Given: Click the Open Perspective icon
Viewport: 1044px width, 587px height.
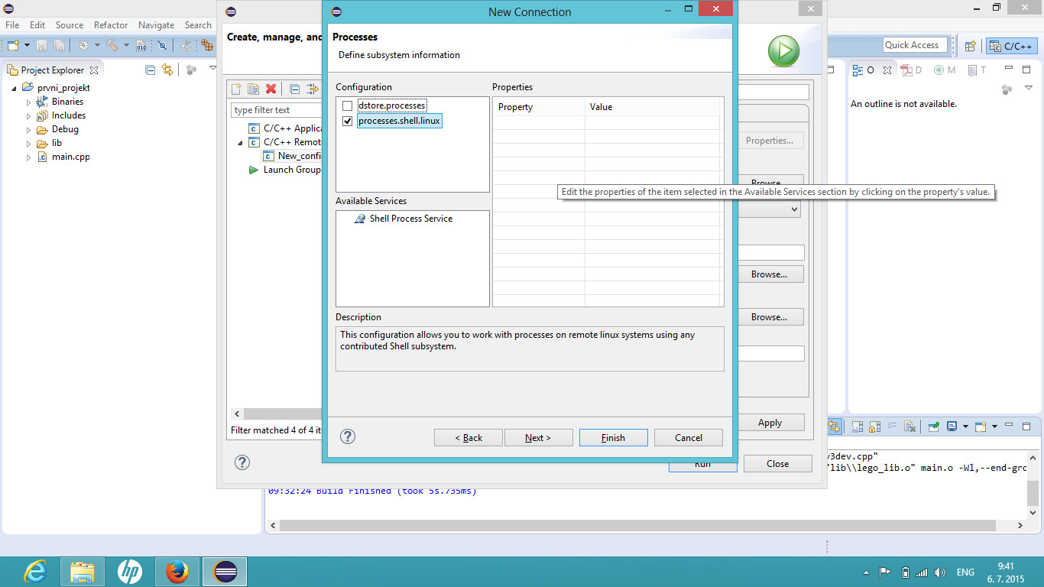Looking at the screenshot, I should [x=970, y=46].
